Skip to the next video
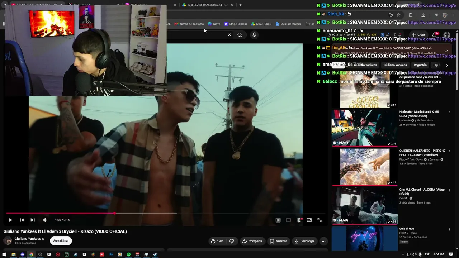The image size is (459, 258). [x=33, y=220]
